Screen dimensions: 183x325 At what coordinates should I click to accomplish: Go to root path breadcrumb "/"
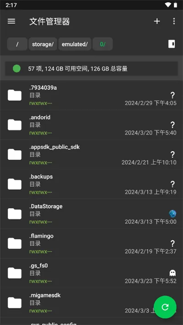click(17, 44)
